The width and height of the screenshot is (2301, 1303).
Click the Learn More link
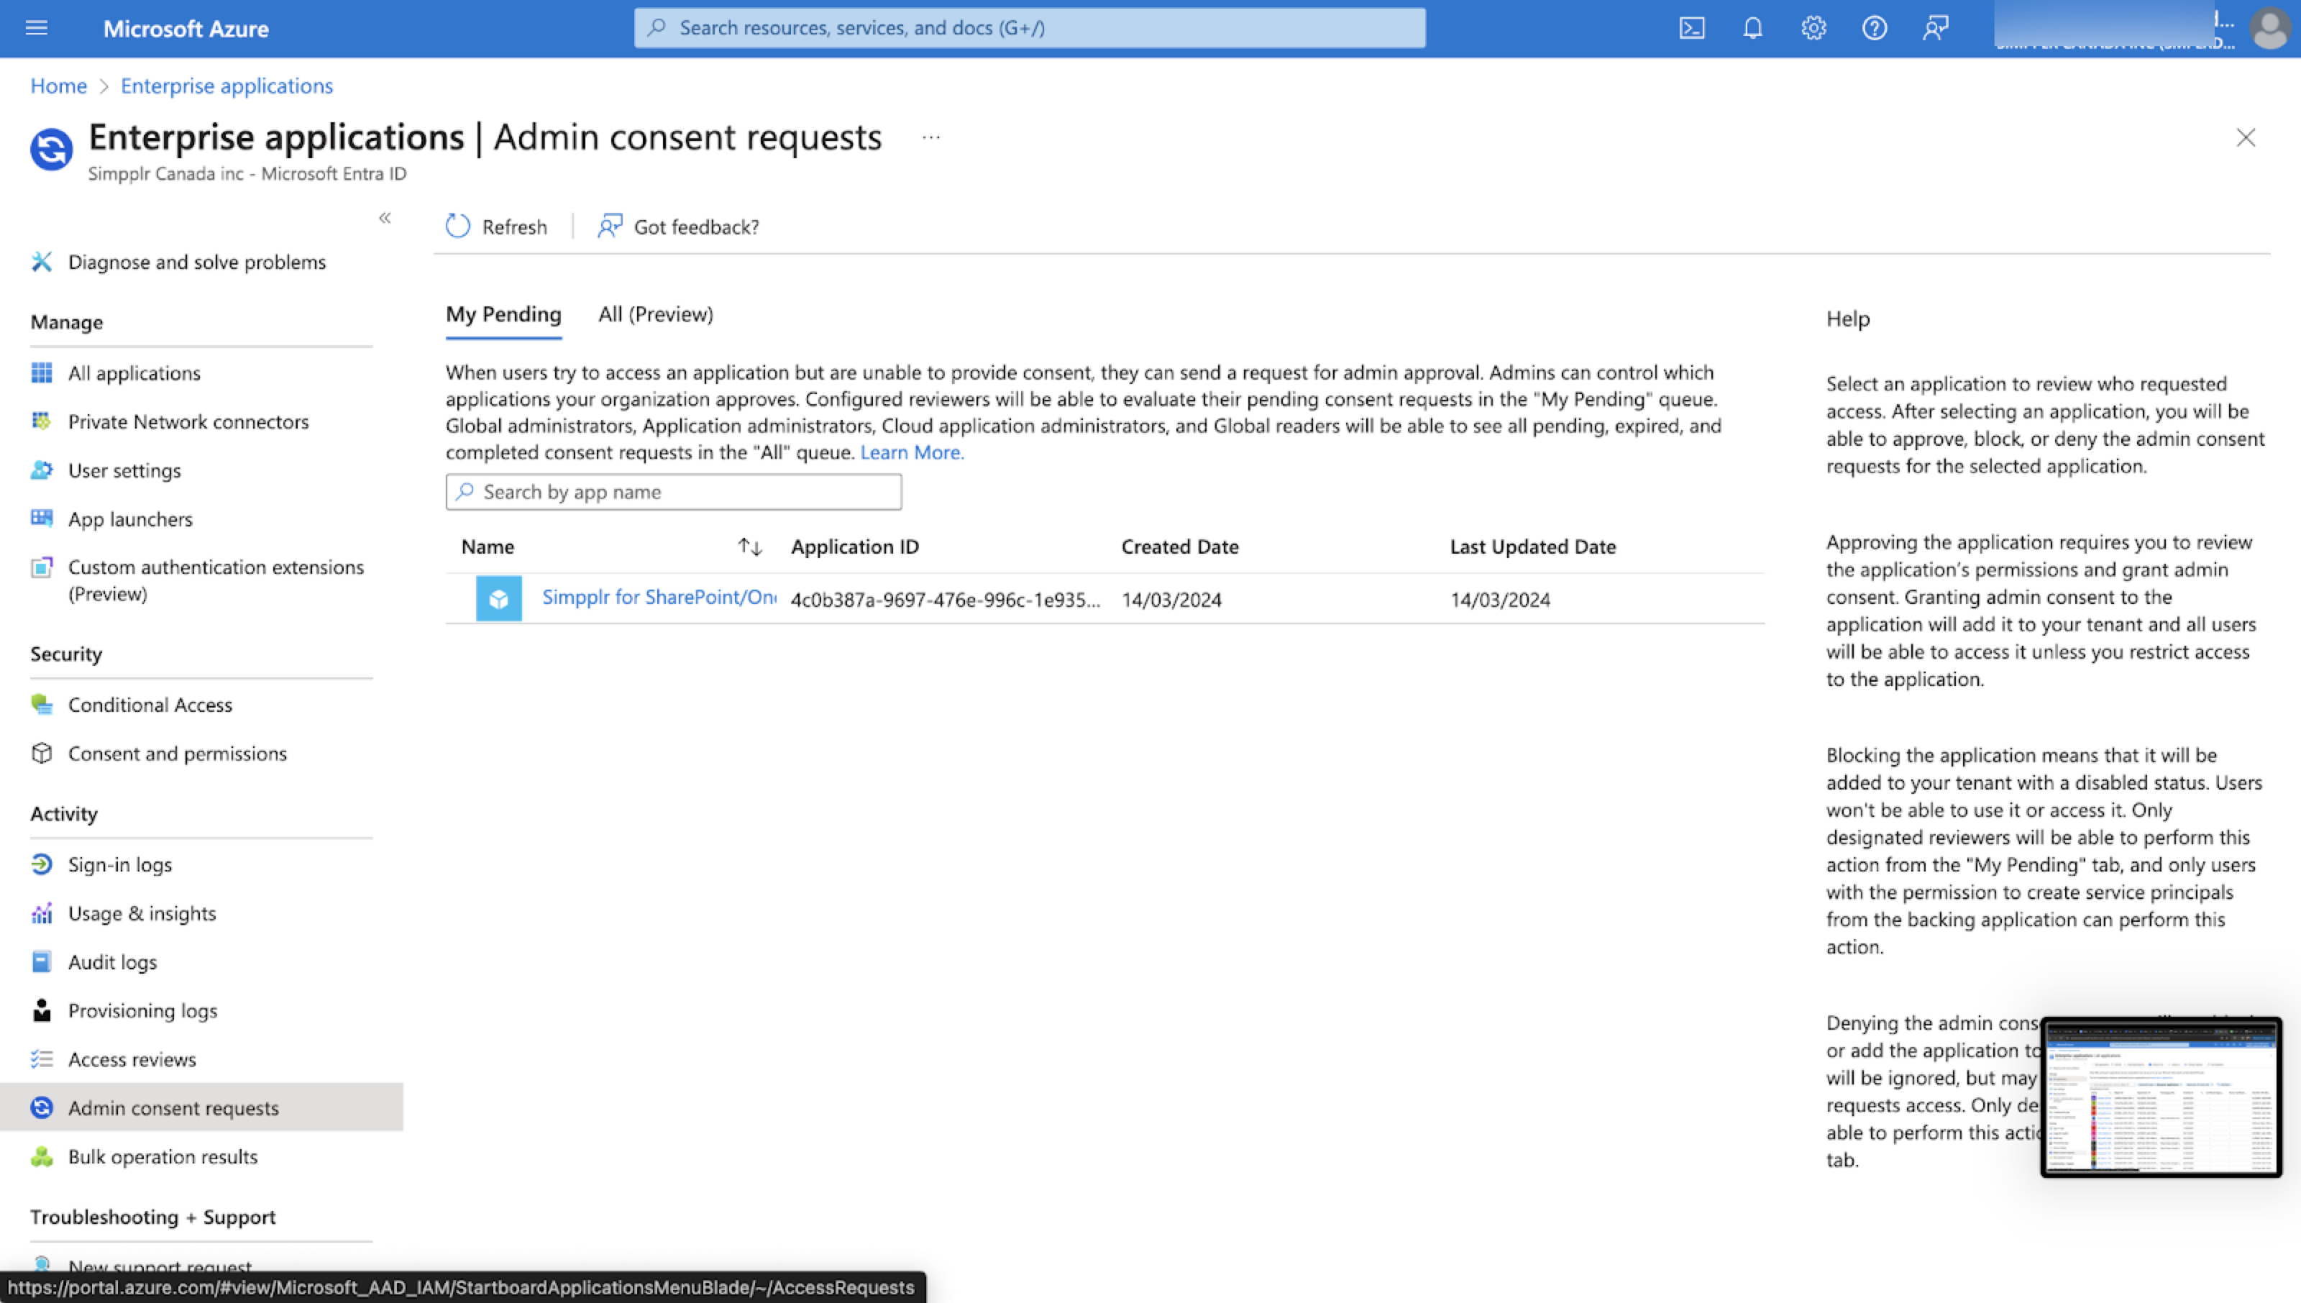pos(912,452)
